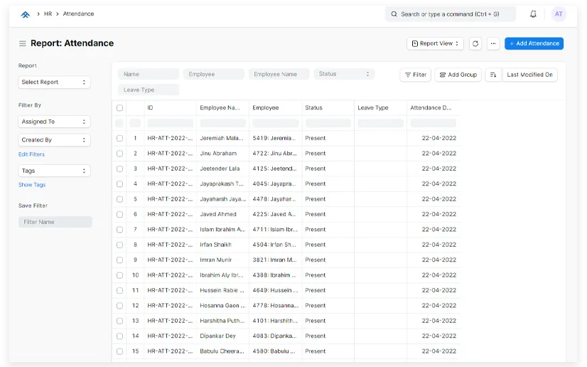Click the Add Attendance button
Screen dimensions: 587x367
534,43
